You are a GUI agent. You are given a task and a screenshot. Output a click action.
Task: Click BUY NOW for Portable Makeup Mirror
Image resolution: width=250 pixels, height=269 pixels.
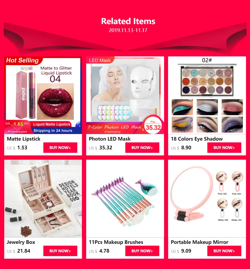pyautogui.click(x=224, y=251)
